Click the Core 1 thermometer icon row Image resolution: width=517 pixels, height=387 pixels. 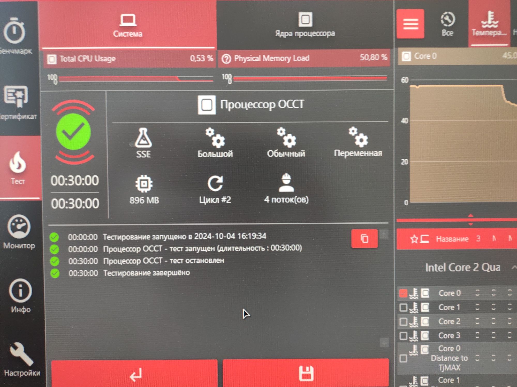[414, 307]
